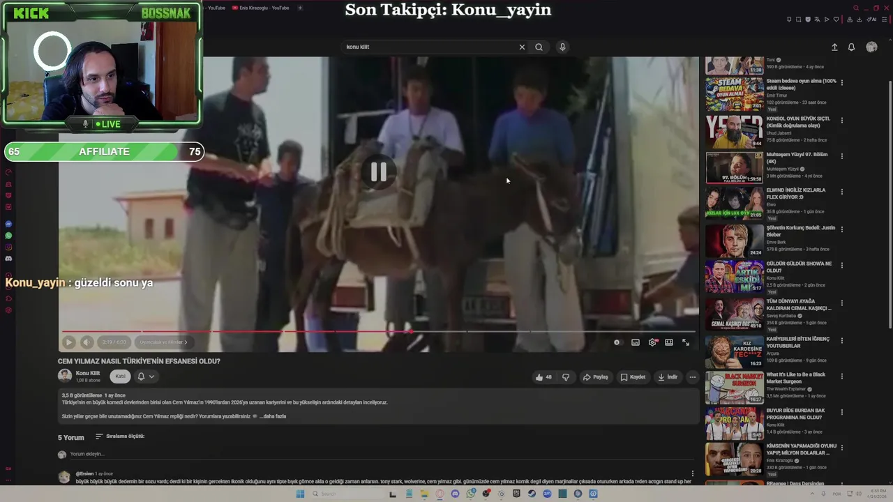Viewport: 893px width, 502px height.
Task: Open the Konu Kilit channel name
Action: [x=88, y=373]
